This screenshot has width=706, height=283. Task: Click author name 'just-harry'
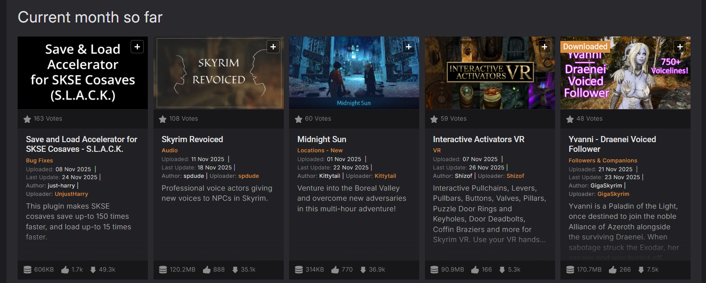[61, 186]
